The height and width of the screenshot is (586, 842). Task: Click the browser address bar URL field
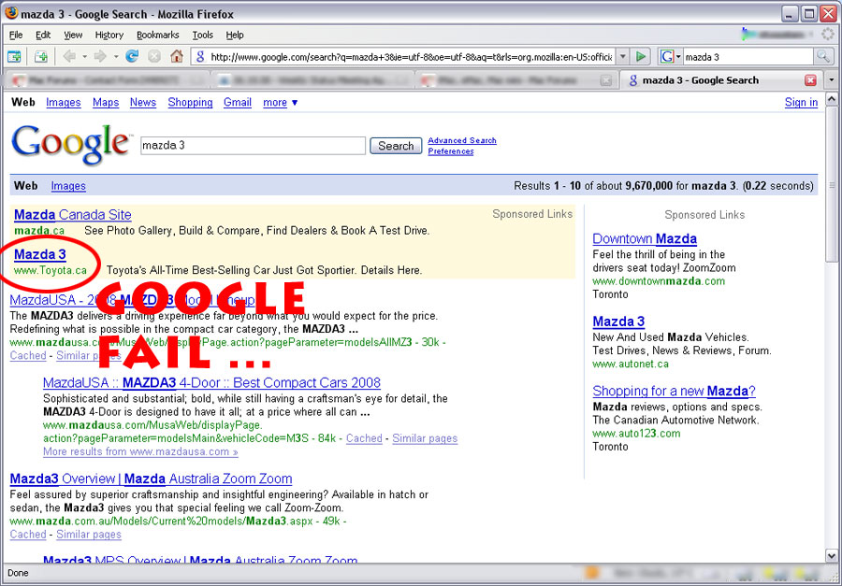point(411,56)
